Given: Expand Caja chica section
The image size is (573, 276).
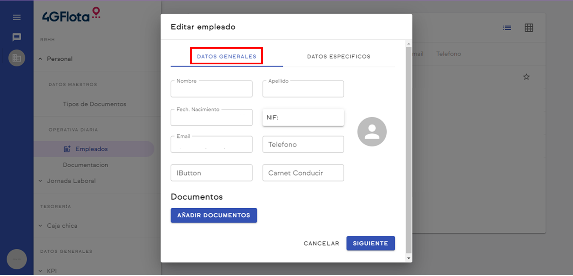Looking at the screenshot, I should click(x=41, y=226).
